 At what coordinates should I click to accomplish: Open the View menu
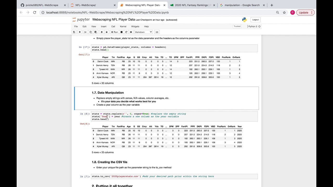94,26
